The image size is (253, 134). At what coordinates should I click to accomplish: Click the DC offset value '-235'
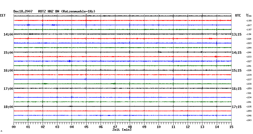[249, 107]
